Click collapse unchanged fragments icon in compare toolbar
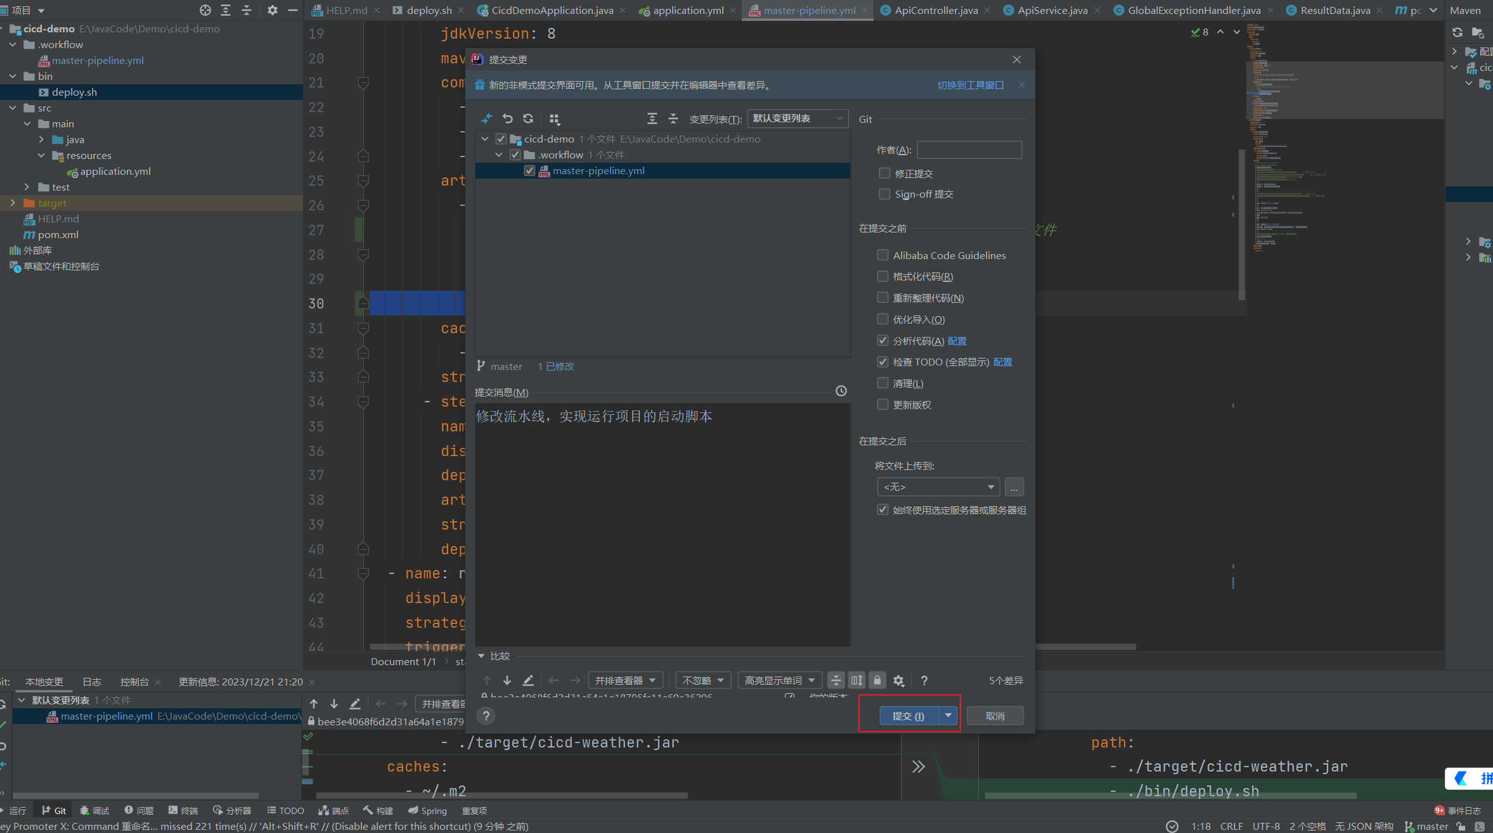The width and height of the screenshot is (1493, 833). click(x=836, y=680)
